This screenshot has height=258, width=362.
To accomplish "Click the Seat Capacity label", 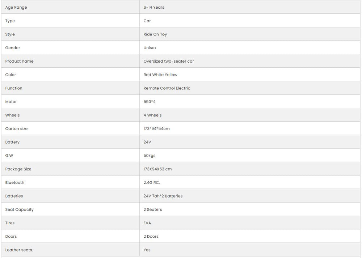I will click(x=19, y=210).
